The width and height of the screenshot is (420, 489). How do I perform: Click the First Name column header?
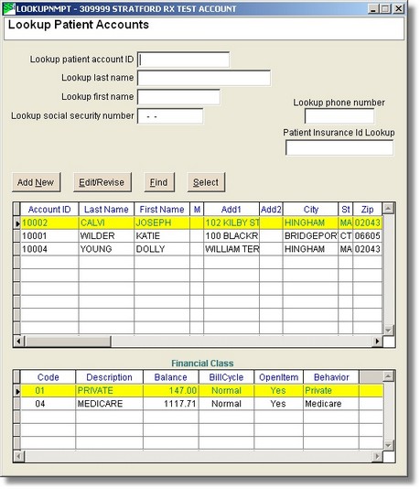coord(162,210)
